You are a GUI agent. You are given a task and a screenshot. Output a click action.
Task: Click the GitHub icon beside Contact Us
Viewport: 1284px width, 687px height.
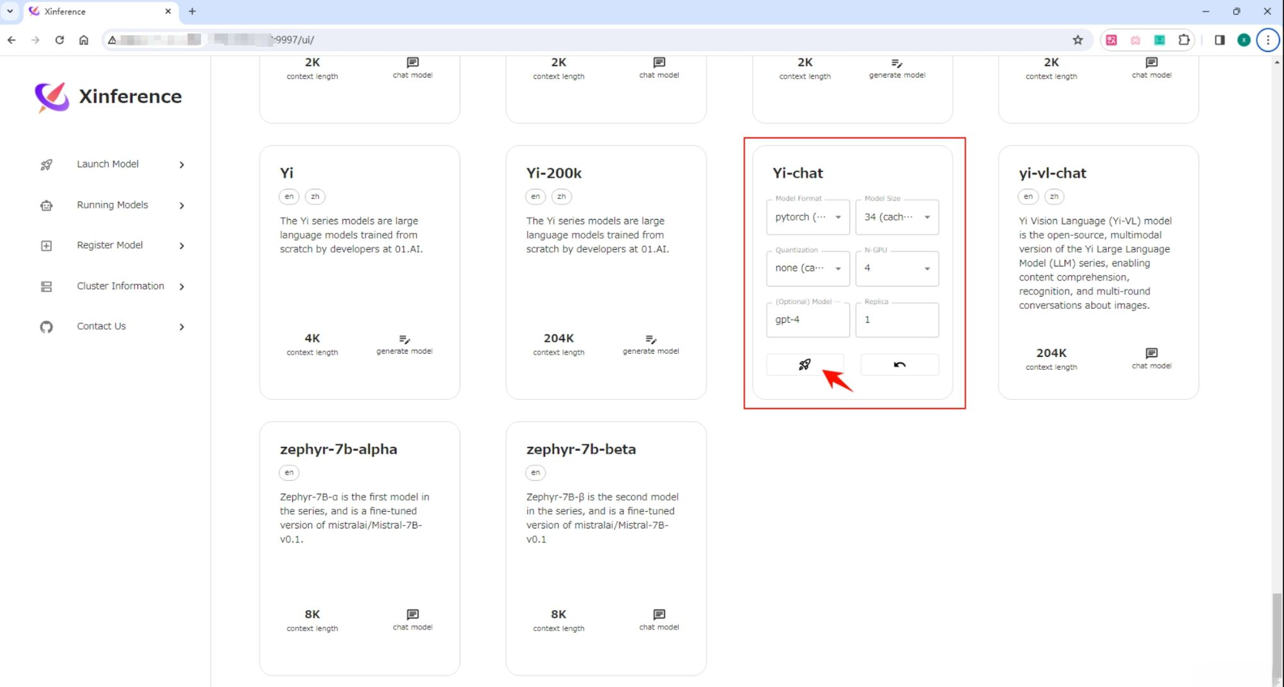coord(46,327)
